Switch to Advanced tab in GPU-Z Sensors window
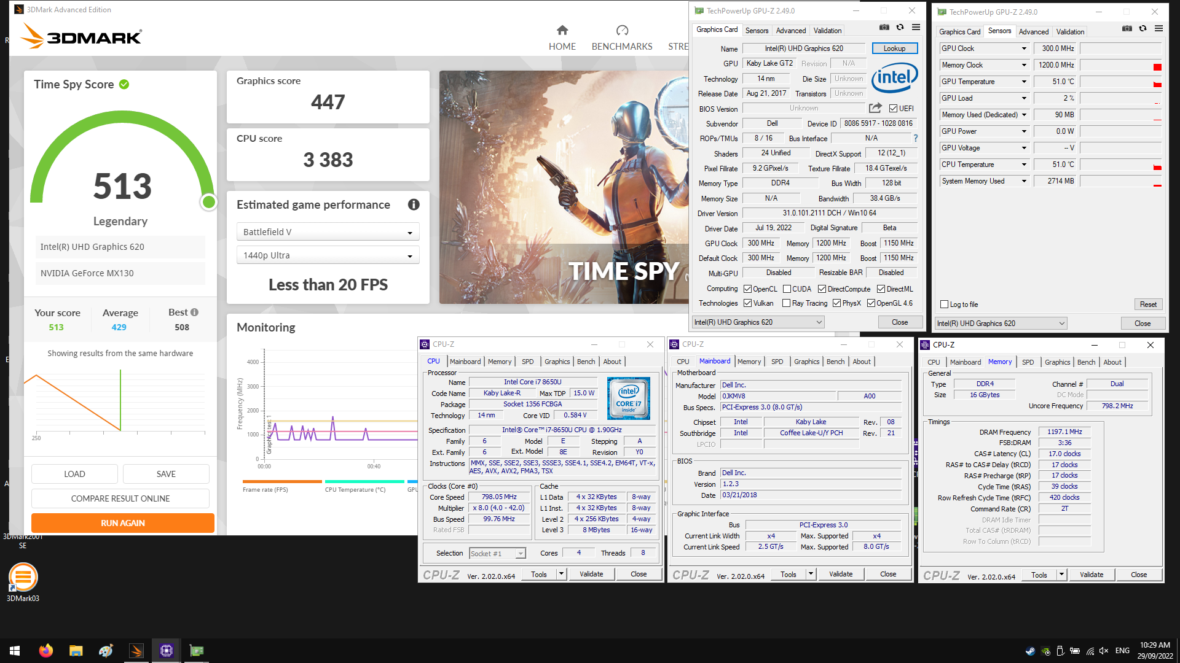 tap(1034, 31)
